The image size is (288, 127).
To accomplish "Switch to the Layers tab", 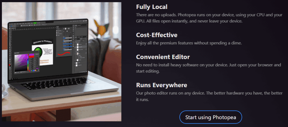I will [76, 37].
